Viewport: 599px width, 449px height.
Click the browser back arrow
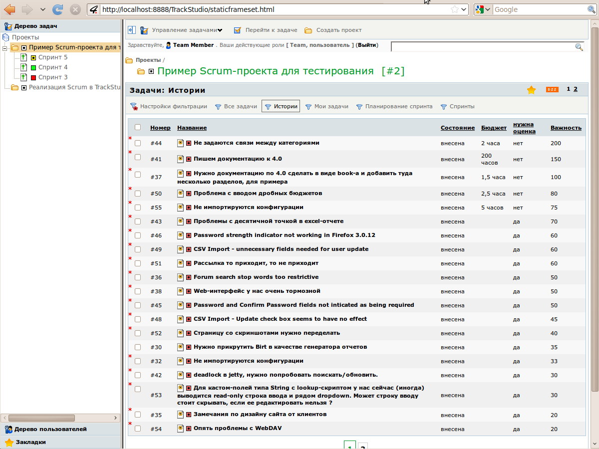9,9
